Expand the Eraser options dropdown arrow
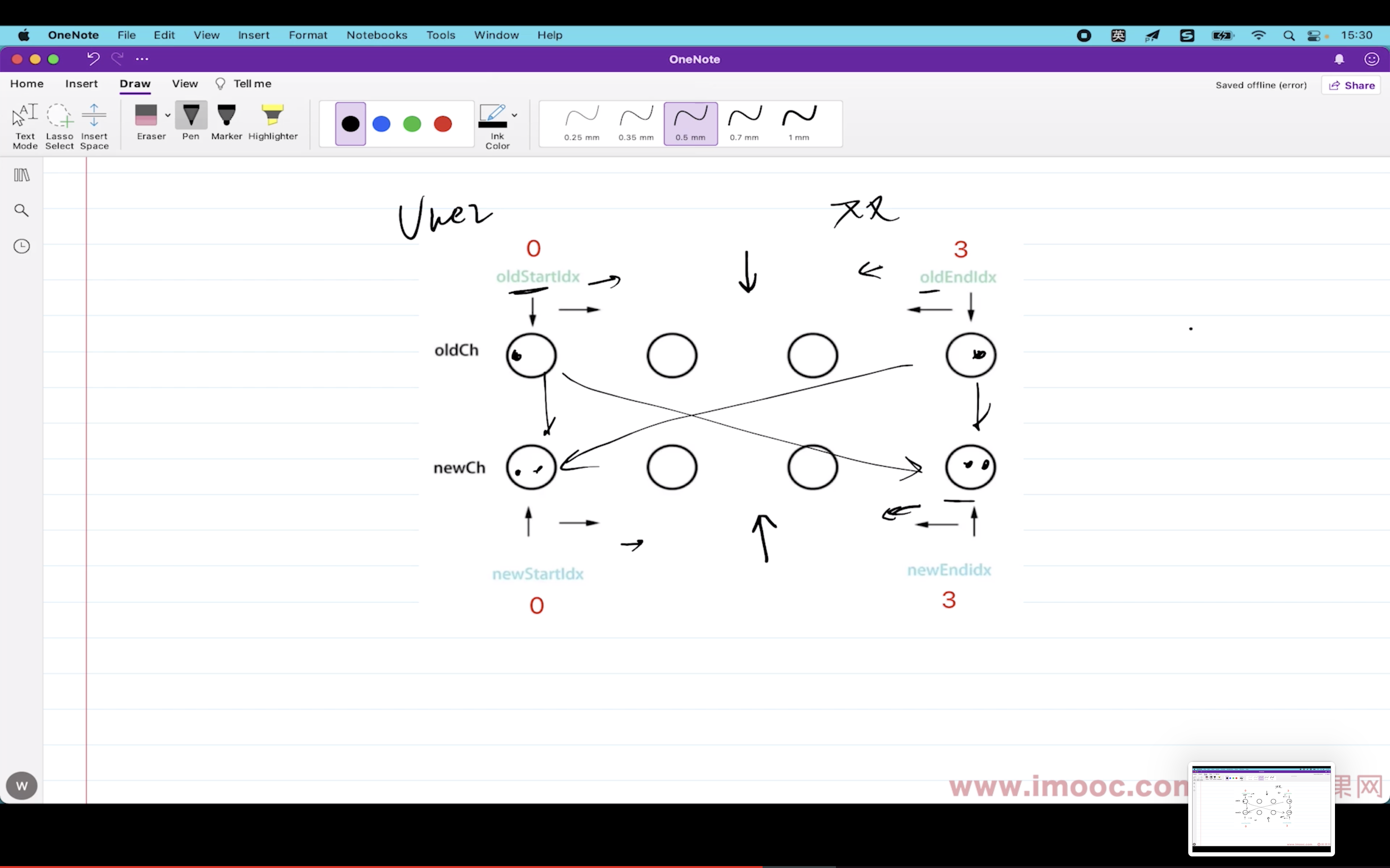 click(x=168, y=115)
